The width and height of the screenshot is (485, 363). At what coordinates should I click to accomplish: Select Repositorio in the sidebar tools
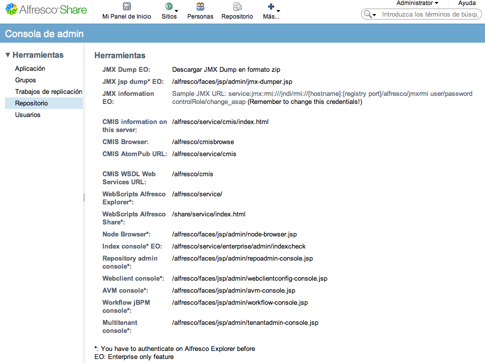44,103
